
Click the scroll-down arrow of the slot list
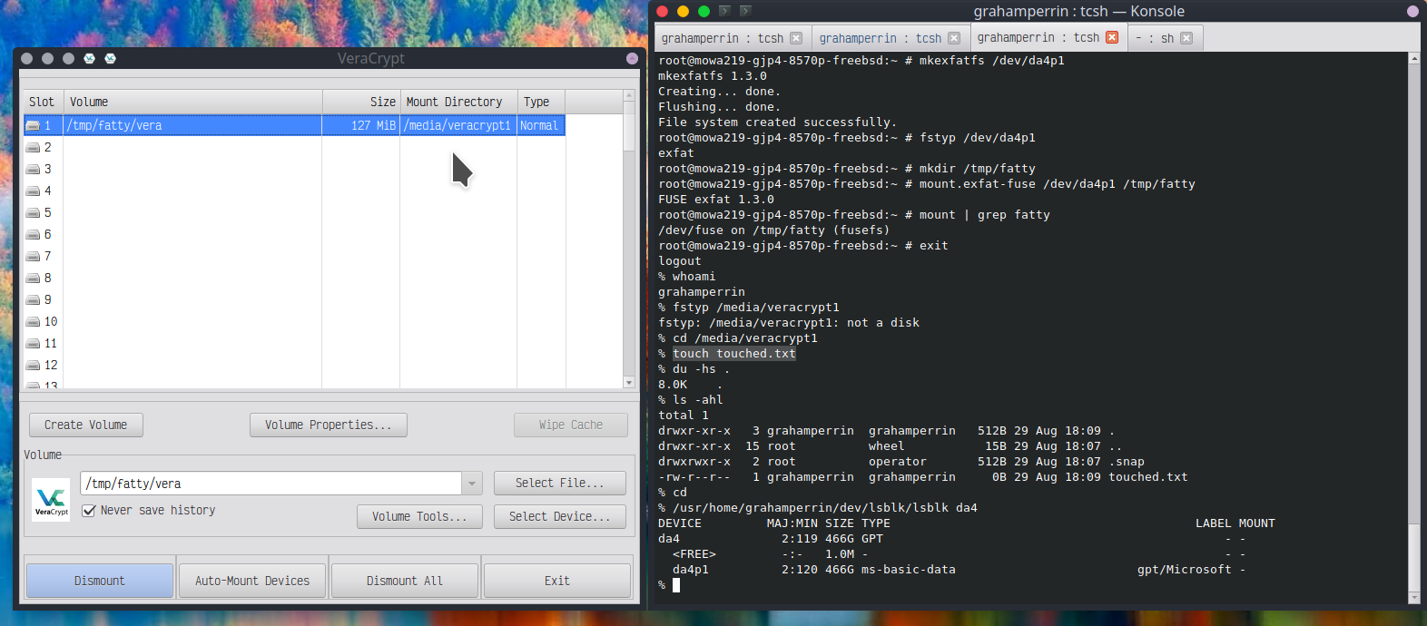629,383
